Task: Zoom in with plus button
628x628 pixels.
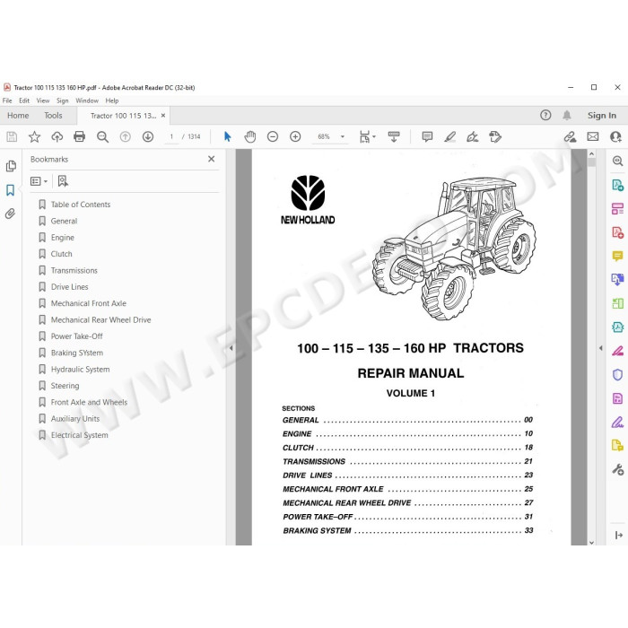Action: pyautogui.click(x=295, y=137)
